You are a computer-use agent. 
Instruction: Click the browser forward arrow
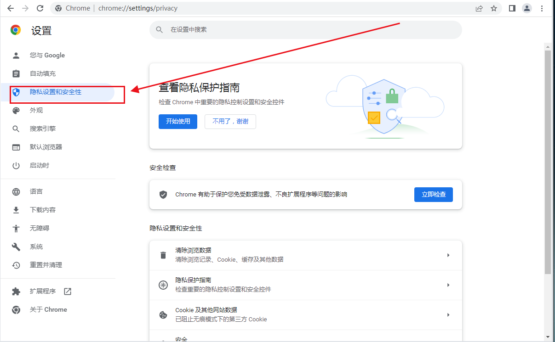pyautogui.click(x=25, y=8)
